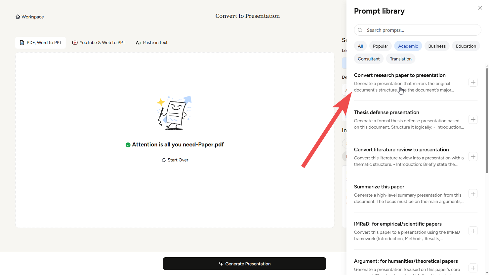Switch to YouTube & Web to PPT tab
The height and width of the screenshot is (275, 489).
coord(99,43)
